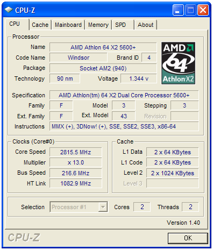This screenshot has height=250, width=213.
Task: Open the Mainboard tab
Action: tap(68, 25)
